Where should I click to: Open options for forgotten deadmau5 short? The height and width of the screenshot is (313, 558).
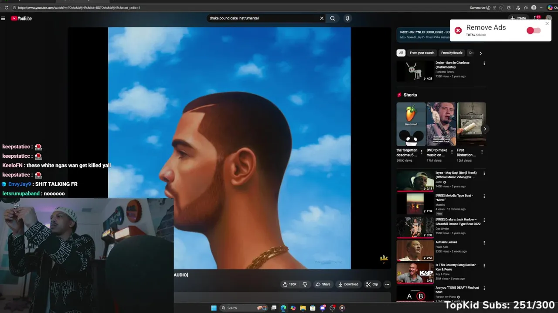click(x=422, y=152)
